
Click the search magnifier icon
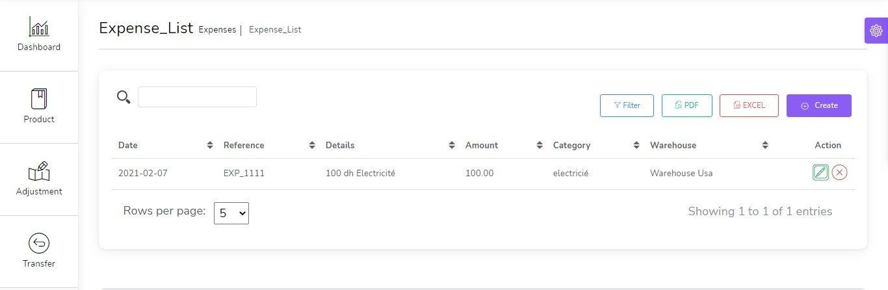click(x=124, y=97)
